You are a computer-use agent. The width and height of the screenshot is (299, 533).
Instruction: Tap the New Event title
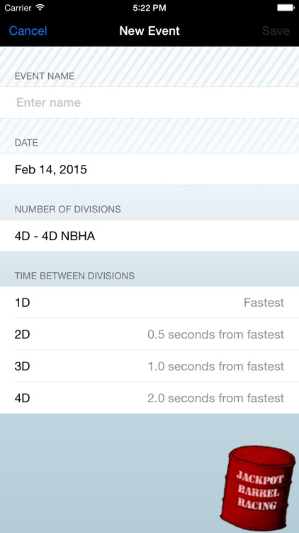click(149, 31)
